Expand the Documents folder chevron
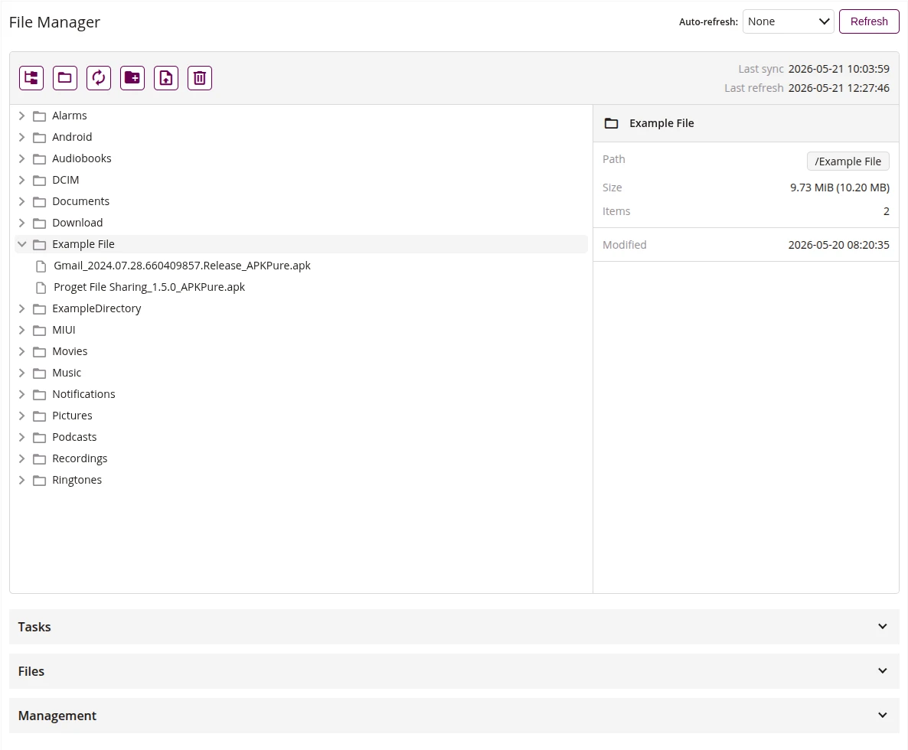Image resolution: width=908 pixels, height=750 pixels. [x=22, y=201]
